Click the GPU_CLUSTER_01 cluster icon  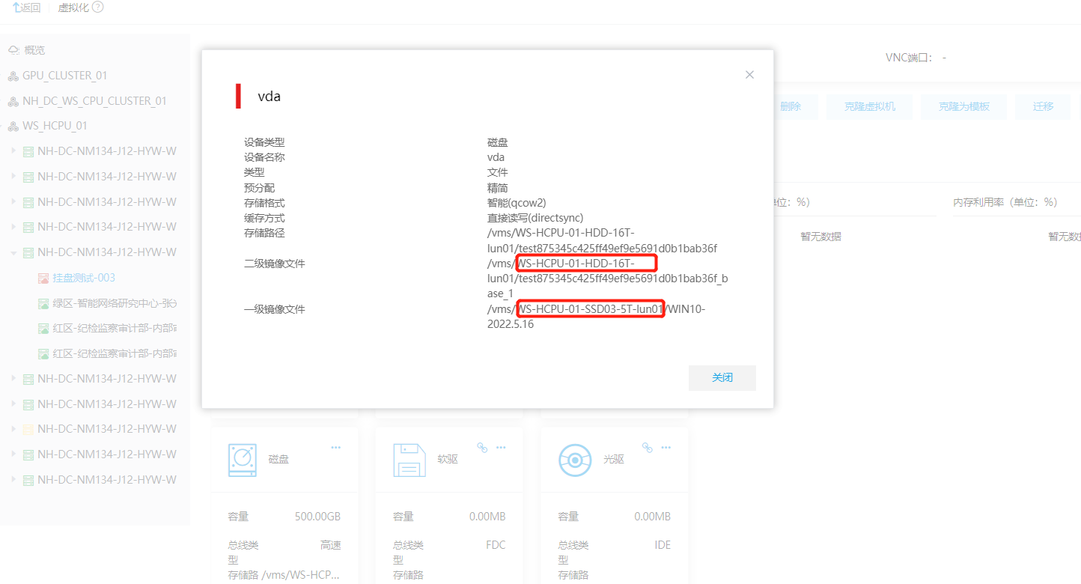(x=13, y=76)
